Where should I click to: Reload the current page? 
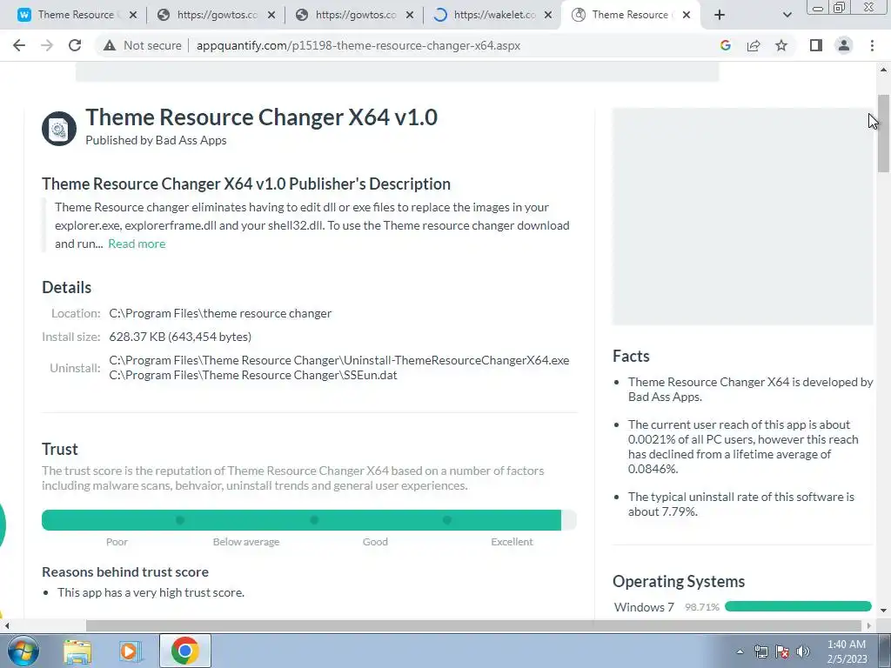(75, 45)
